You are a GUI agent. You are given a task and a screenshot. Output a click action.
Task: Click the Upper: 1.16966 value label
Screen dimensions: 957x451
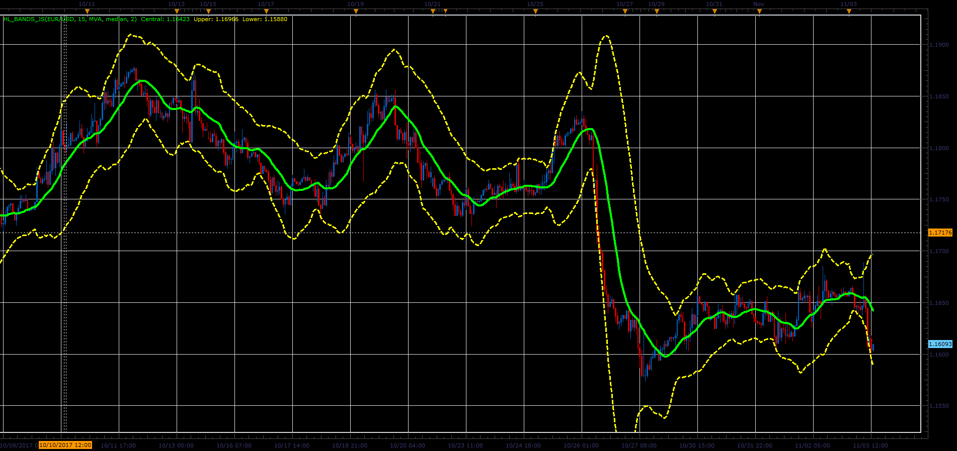coord(216,19)
